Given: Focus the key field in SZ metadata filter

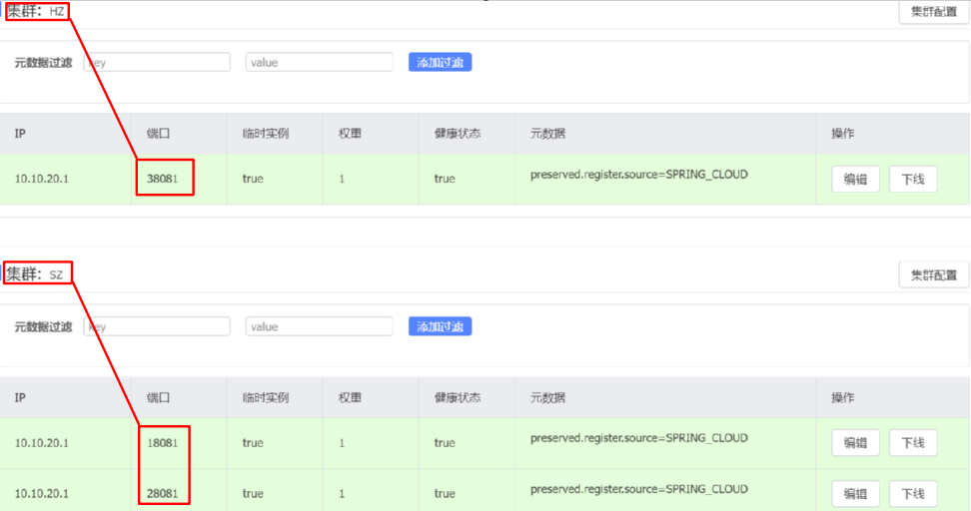Looking at the screenshot, I should coord(158,326).
